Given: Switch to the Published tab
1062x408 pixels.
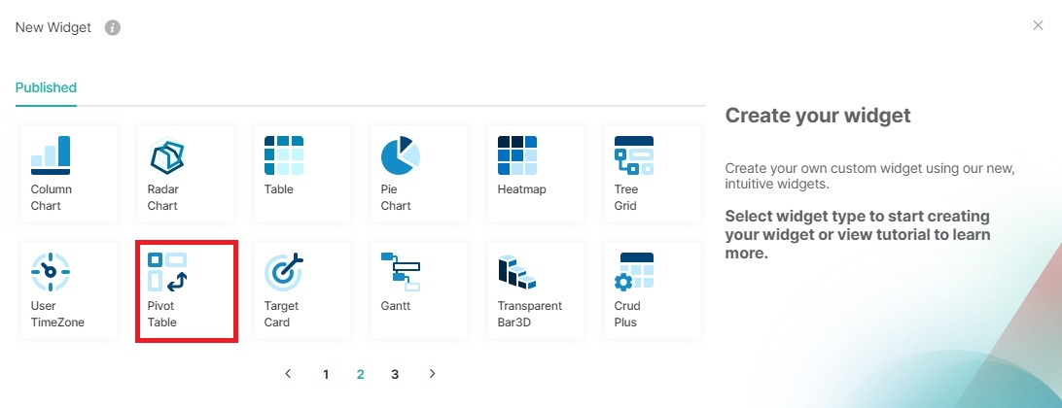Looking at the screenshot, I should (x=46, y=87).
